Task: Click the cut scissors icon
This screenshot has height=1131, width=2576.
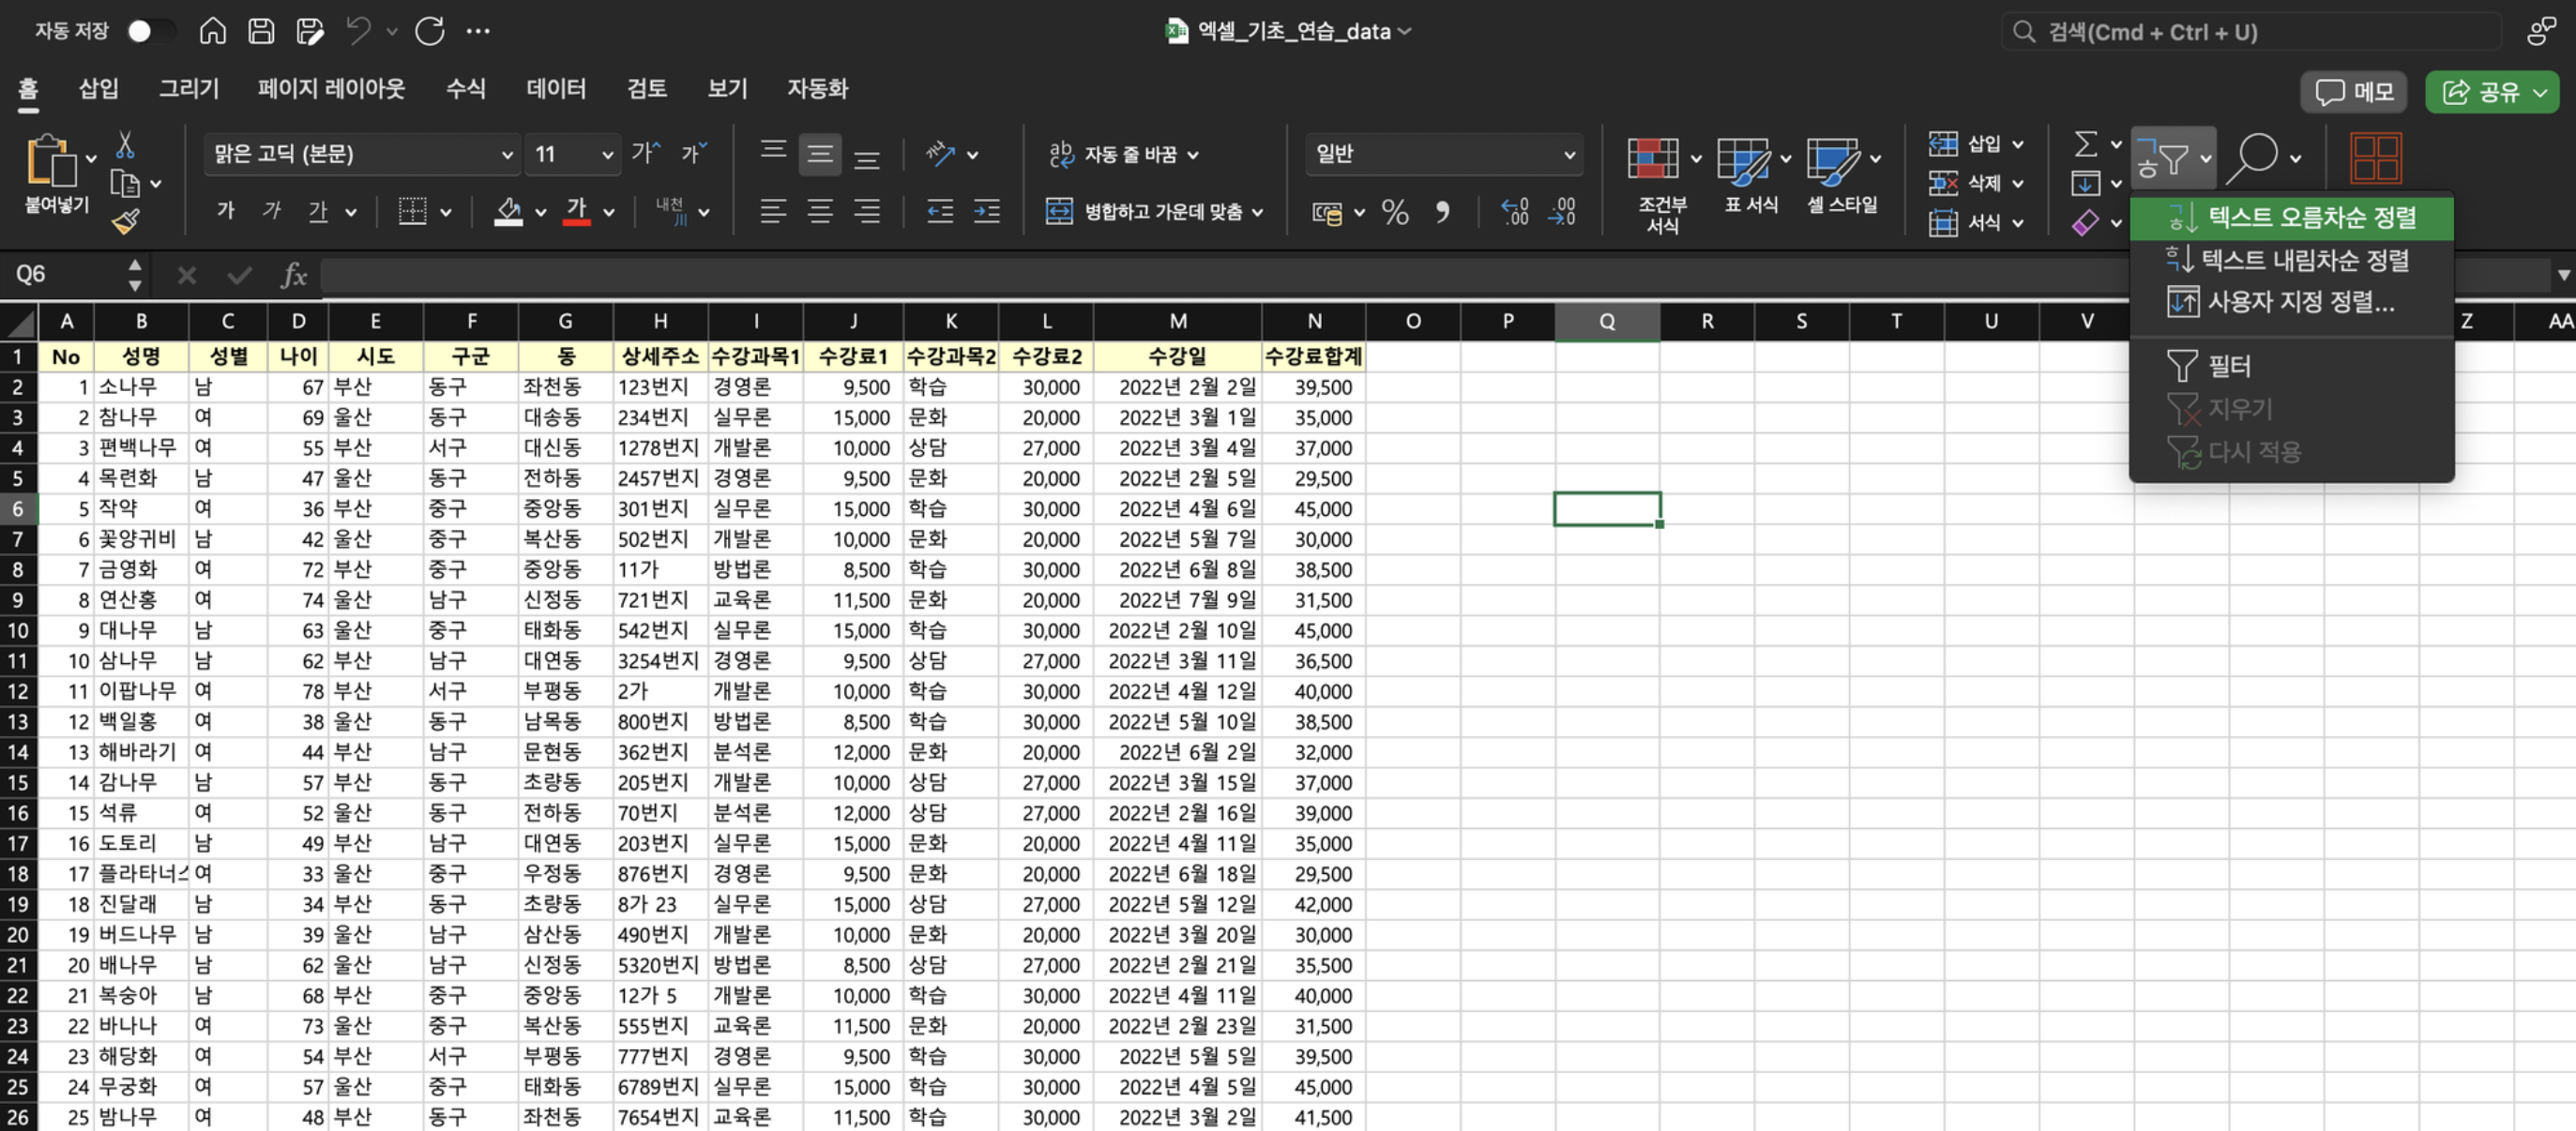Action: (x=125, y=146)
